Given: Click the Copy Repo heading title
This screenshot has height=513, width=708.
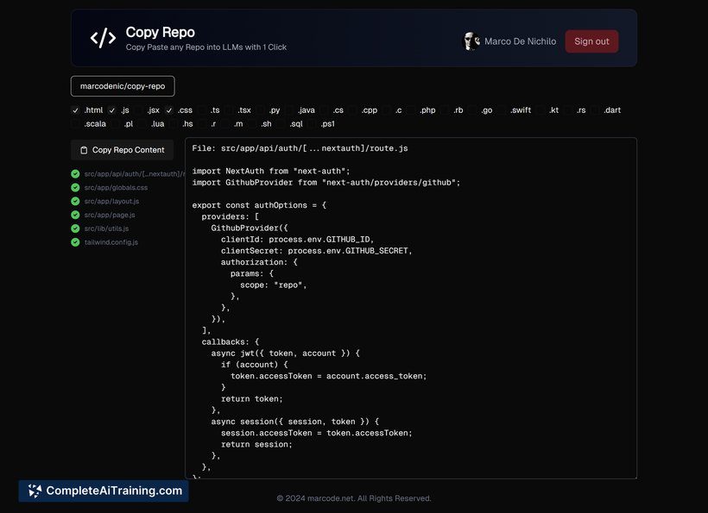Looking at the screenshot, I should [161, 33].
